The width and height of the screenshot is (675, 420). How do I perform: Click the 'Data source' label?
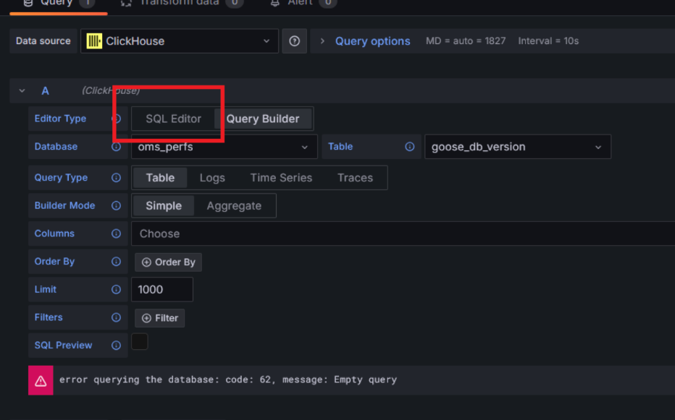click(43, 41)
